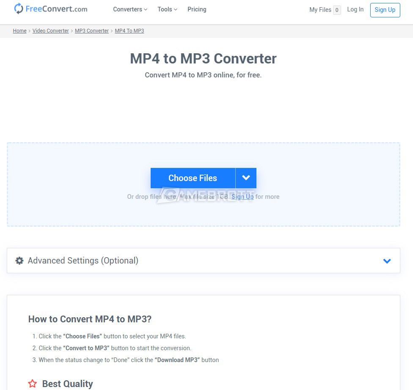
Task: Click the red star icon beside Best Quality
Action: coord(33,383)
